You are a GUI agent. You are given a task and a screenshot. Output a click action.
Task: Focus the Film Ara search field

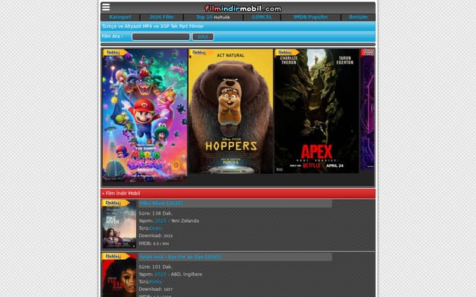[x=161, y=36]
